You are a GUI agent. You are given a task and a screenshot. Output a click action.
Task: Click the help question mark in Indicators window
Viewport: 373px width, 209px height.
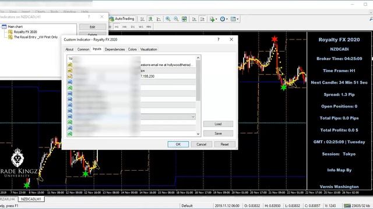coord(89,17)
